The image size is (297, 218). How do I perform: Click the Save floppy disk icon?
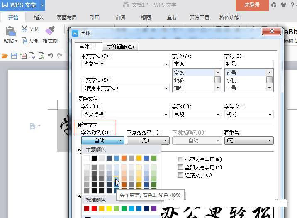tap(14, 56)
